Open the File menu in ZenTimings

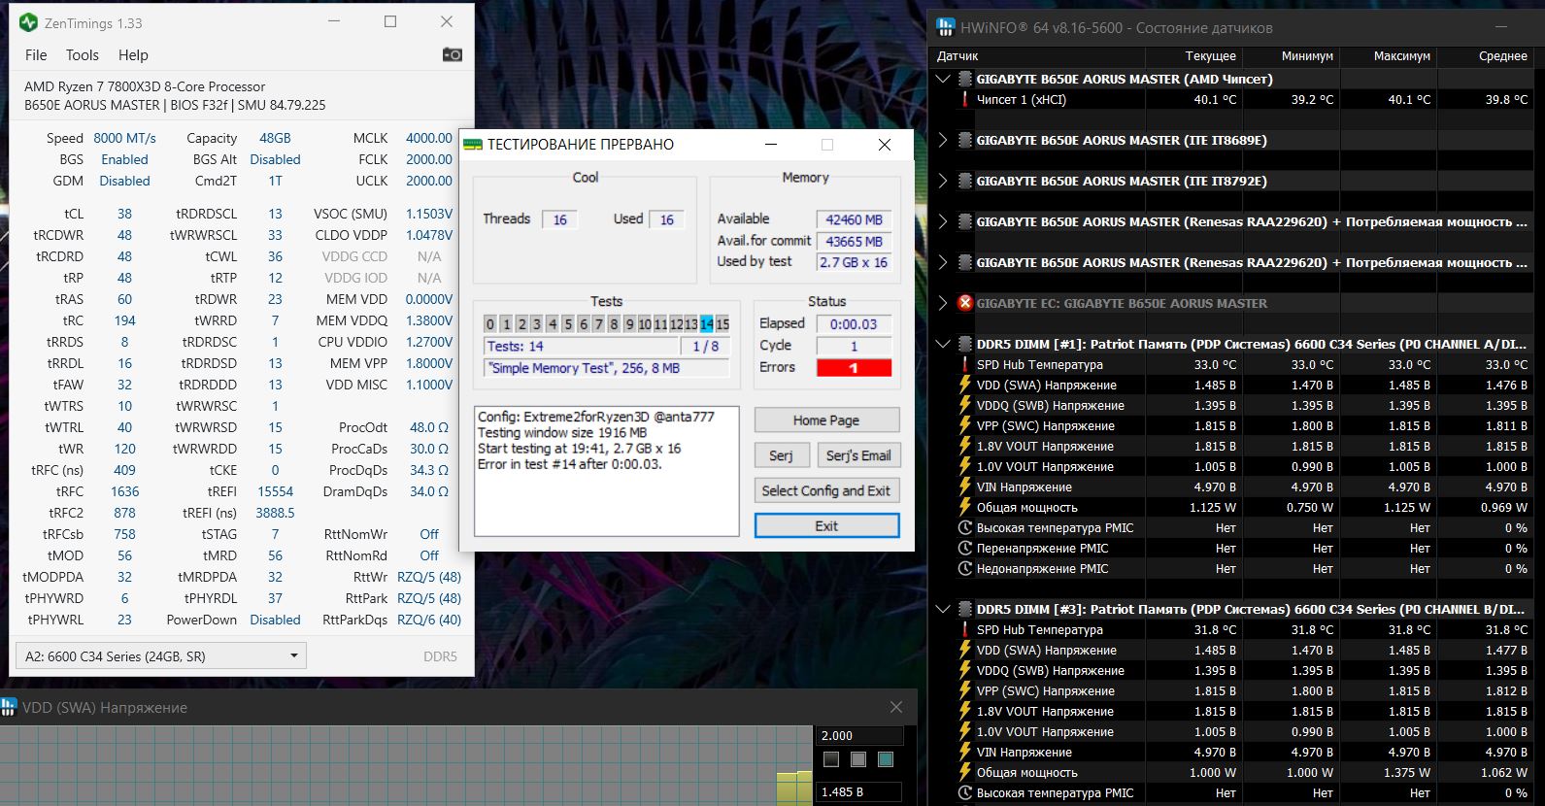tap(36, 55)
